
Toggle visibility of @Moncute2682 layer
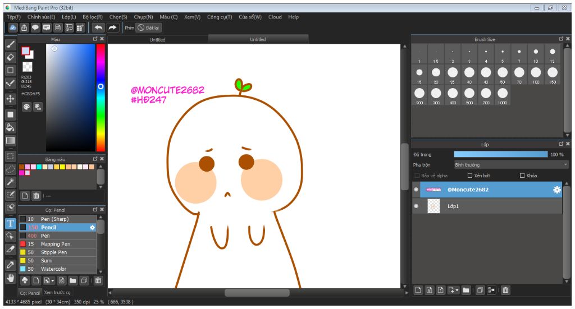(x=416, y=190)
